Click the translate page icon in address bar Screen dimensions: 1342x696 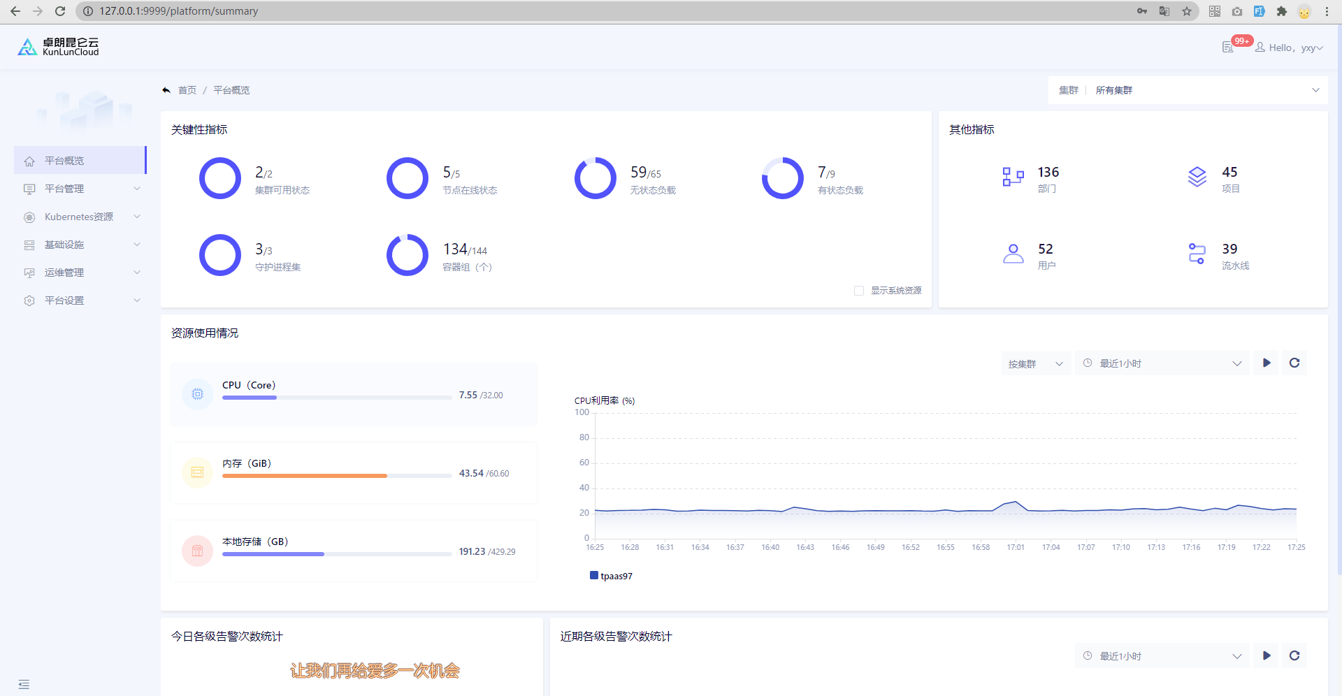1164,11
